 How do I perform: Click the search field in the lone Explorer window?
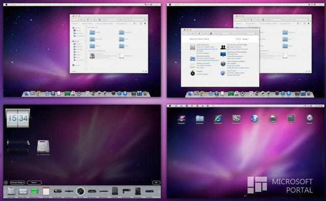(134, 20)
